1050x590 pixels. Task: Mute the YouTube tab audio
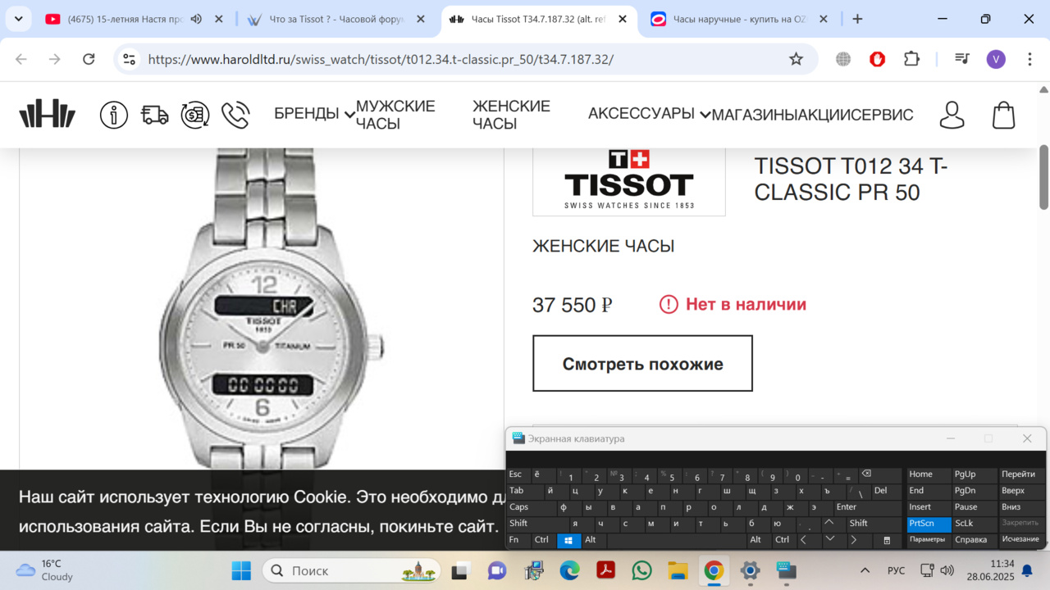[196, 19]
